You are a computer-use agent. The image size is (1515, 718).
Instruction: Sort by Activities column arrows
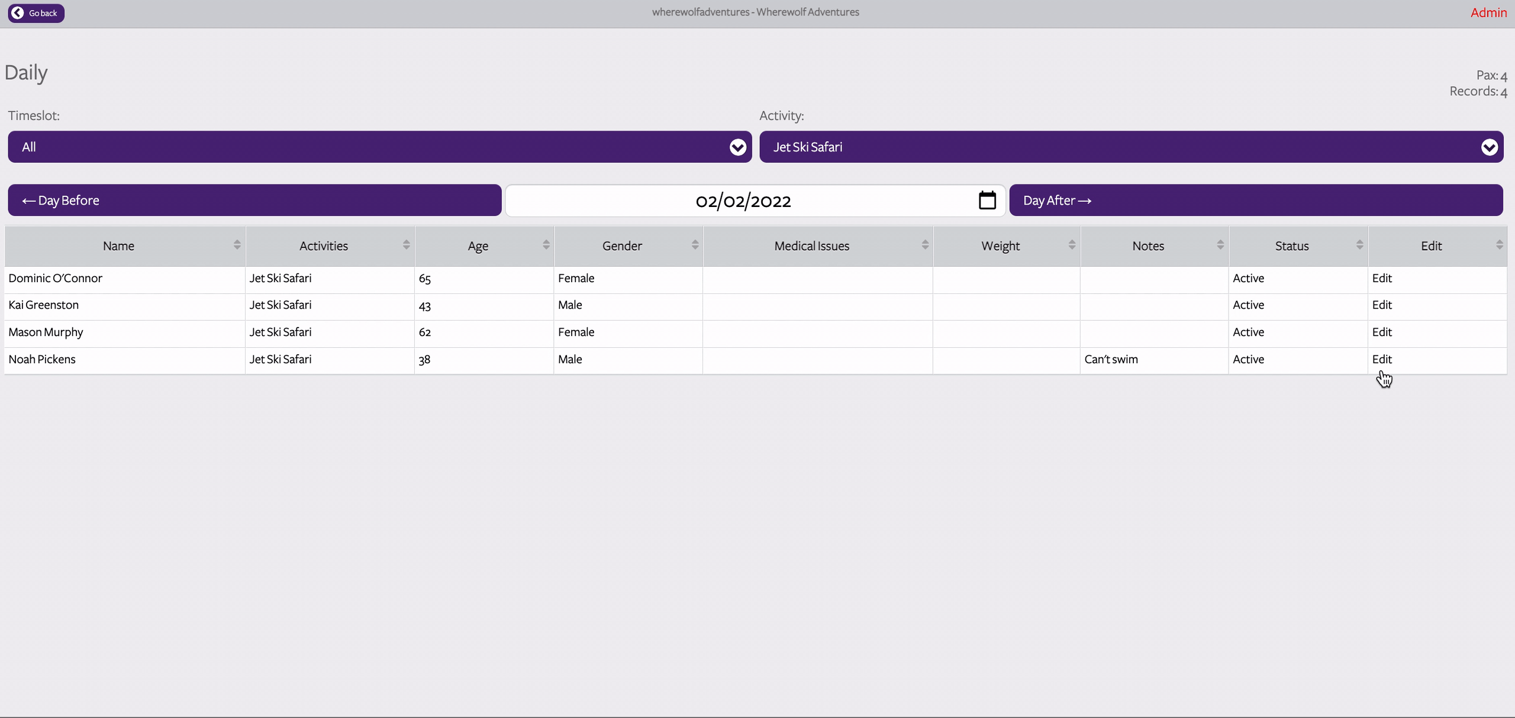[406, 245]
